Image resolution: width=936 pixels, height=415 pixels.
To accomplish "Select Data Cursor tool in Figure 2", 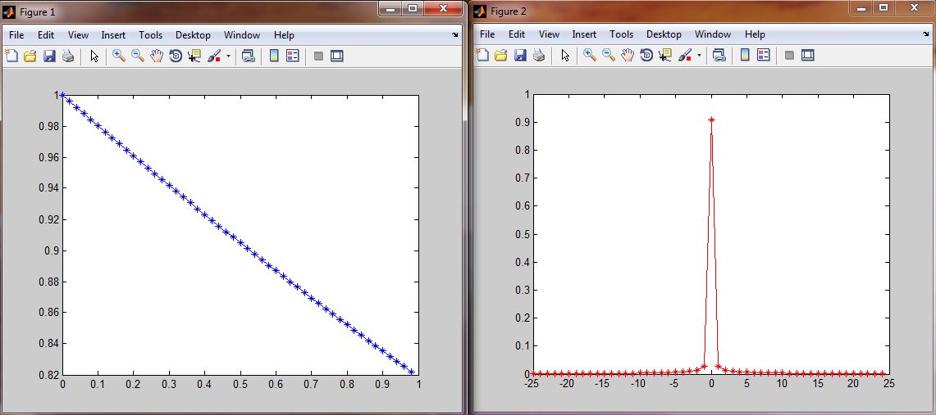I will point(665,56).
